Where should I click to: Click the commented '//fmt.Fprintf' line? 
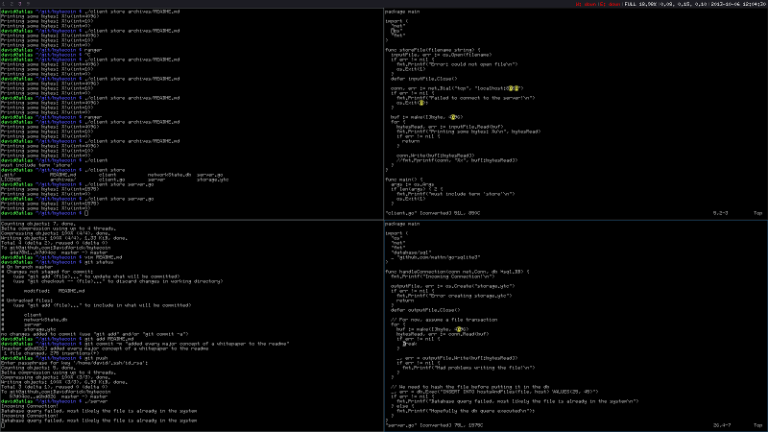point(457,160)
